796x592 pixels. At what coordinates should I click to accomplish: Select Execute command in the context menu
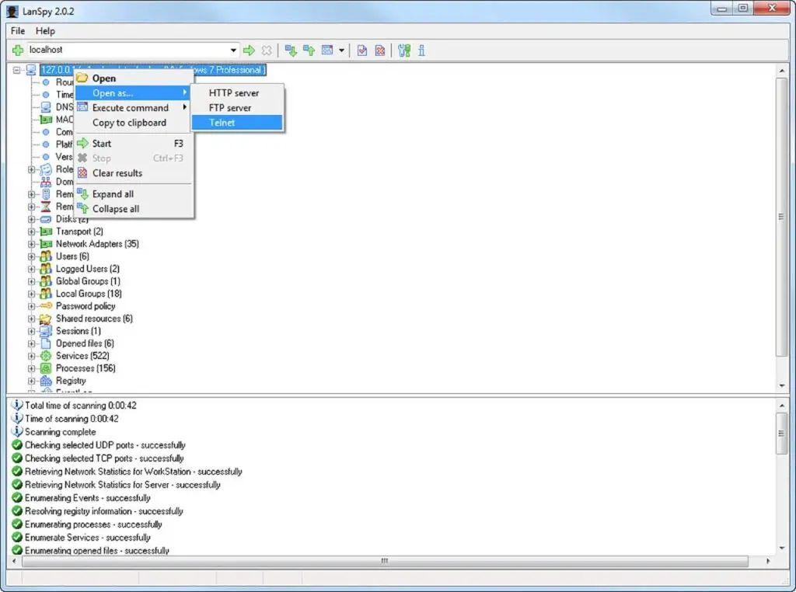click(134, 107)
